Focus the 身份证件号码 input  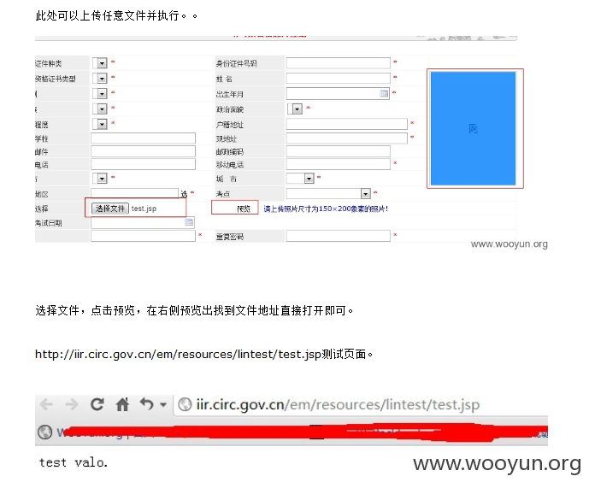[338, 63]
